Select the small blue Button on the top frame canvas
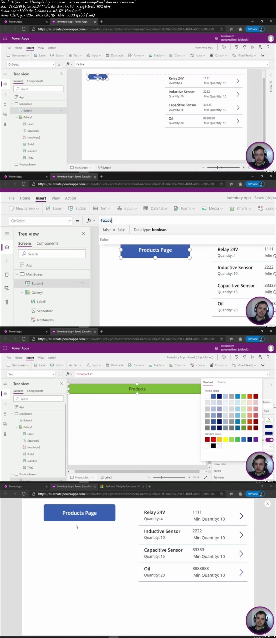 (x=97, y=77)
